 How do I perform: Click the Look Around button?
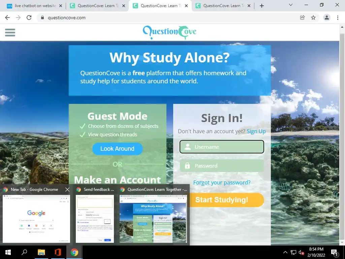click(x=118, y=149)
